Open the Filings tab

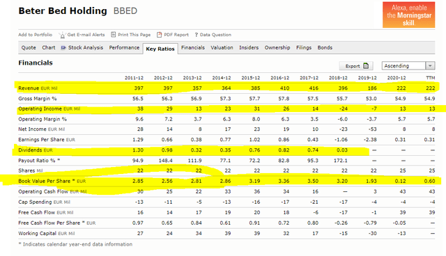pos(304,48)
